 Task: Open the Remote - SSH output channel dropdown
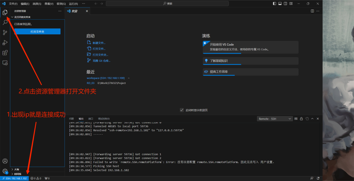(275, 119)
